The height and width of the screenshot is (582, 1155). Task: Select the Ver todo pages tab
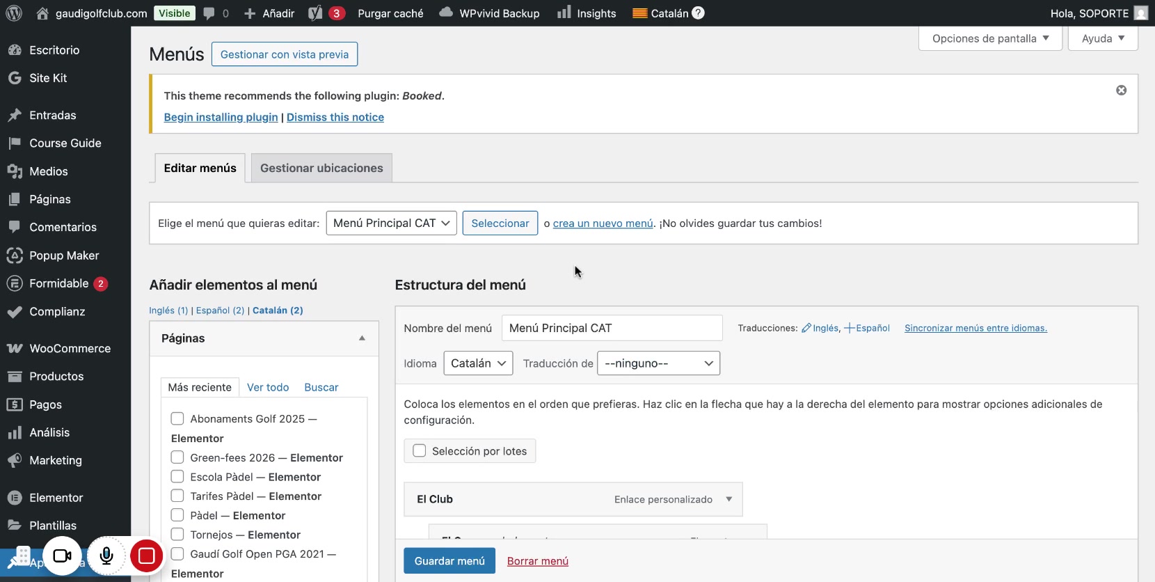268,387
